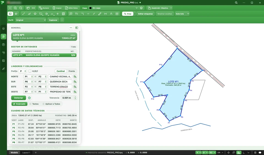Toggle the Avanzado option
This screenshot has height=155, width=264.
(x=19, y=104)
